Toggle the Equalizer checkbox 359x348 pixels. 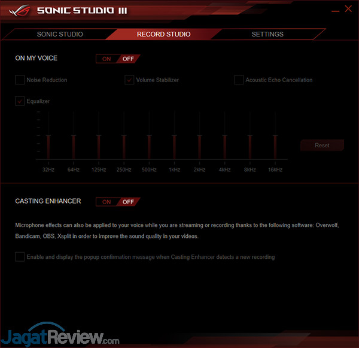tap(20, 101)
